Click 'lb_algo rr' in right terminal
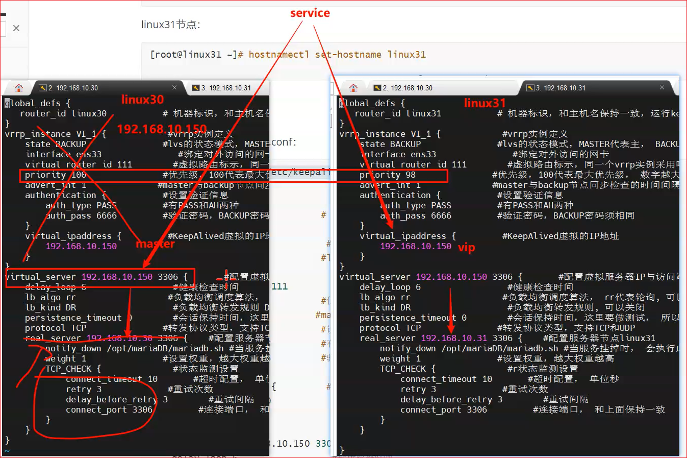 385,297
